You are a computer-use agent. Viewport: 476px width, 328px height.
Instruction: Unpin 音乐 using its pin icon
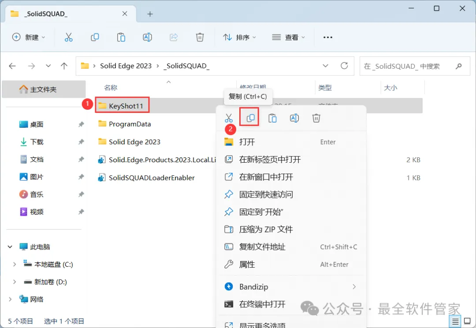point(81,194)
